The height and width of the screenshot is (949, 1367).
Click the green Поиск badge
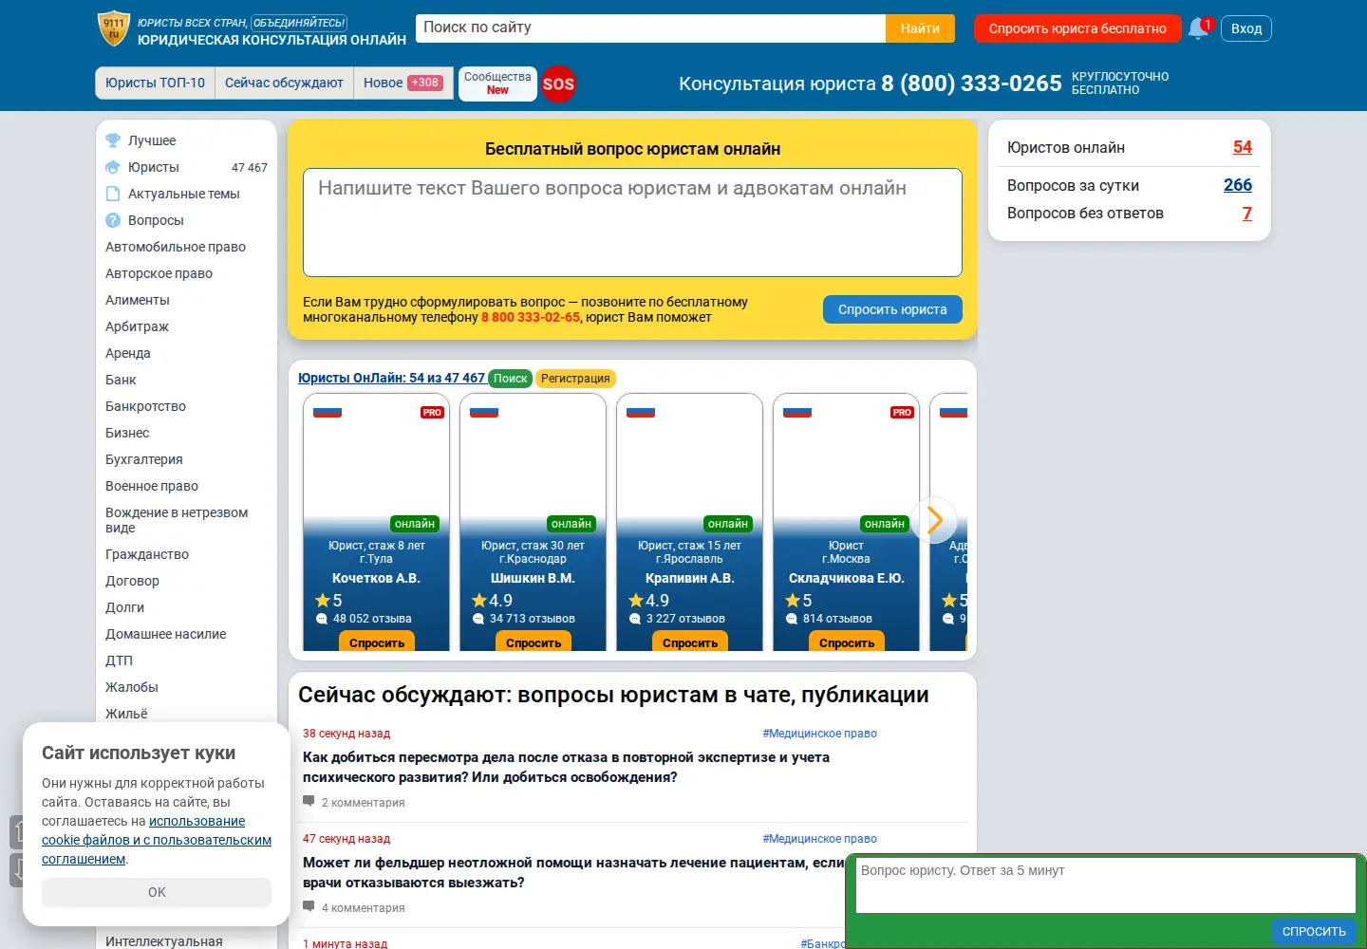pyautogui.click(x=510, y=379)
